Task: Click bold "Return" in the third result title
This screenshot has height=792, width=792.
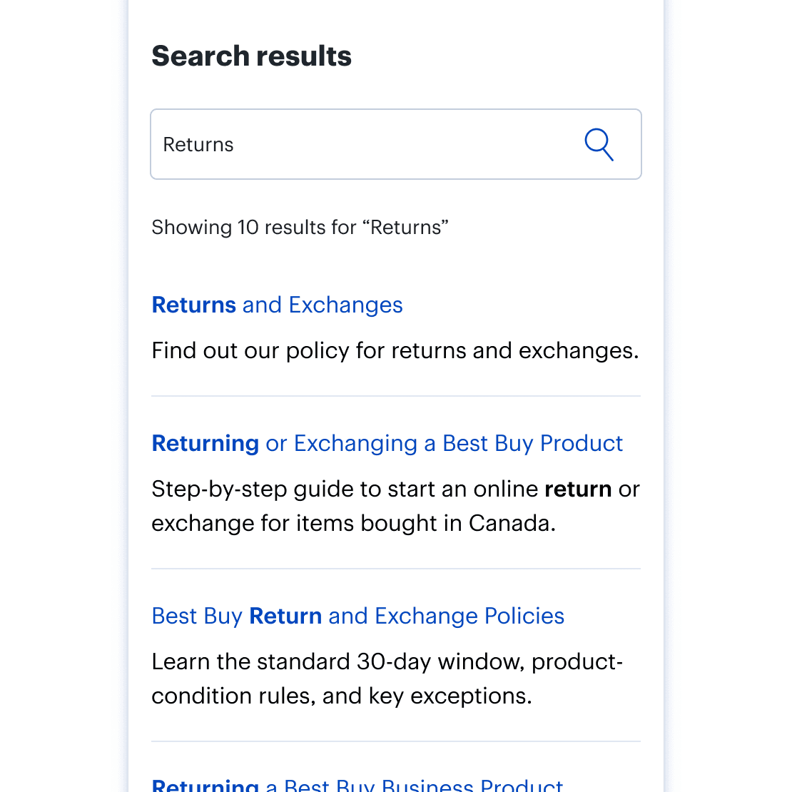Action: click(x=285, y=616)
